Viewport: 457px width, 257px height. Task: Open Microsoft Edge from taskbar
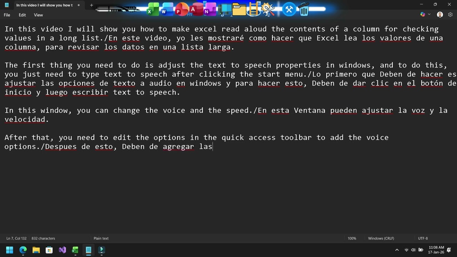23,250
